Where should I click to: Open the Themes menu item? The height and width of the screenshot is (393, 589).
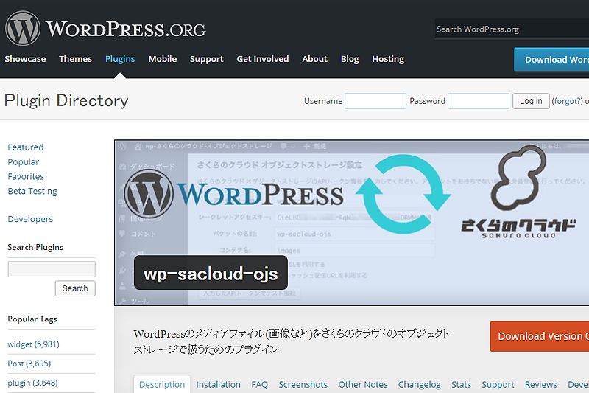(76, 59)
